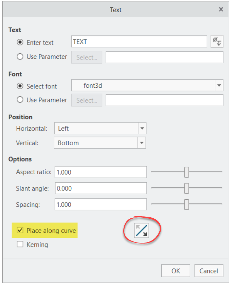Select the Enter text radio button
The image size is (231, 284).
pos(19,43)
